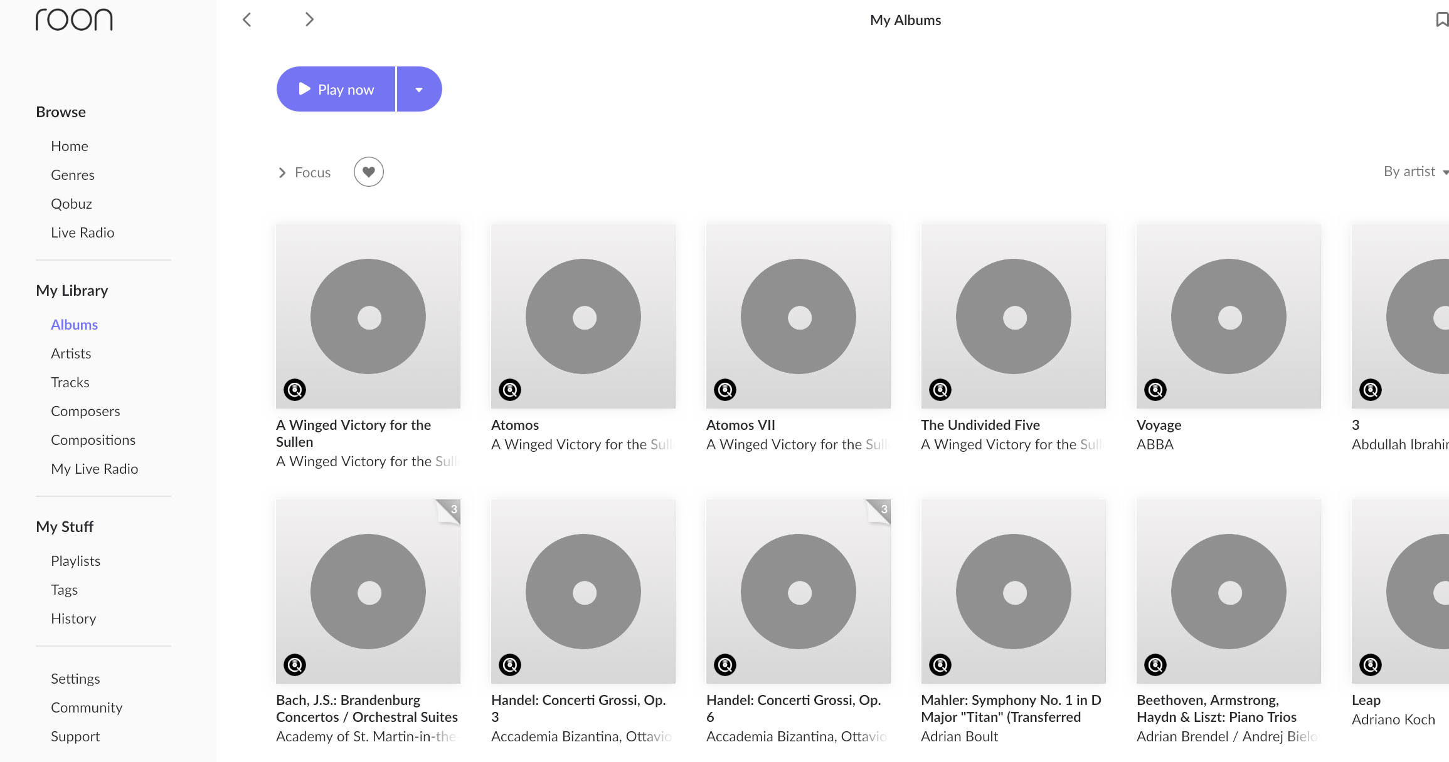Click Qobuz badge on the Voyage album
Screen dimensions: 1449x762
pos(1155,390)
